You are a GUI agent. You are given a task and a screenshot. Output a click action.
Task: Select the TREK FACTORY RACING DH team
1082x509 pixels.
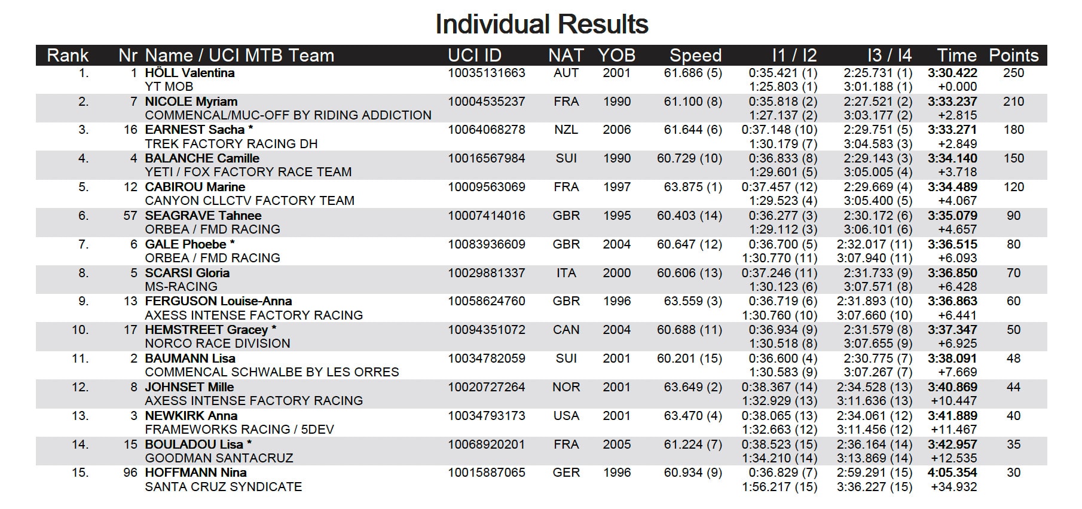(231, 144)
